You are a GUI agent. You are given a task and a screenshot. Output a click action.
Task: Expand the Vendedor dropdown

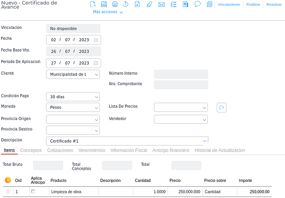pos(180,119)
